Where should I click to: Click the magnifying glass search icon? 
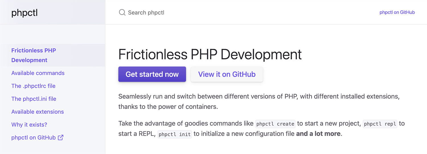[122, 13]
